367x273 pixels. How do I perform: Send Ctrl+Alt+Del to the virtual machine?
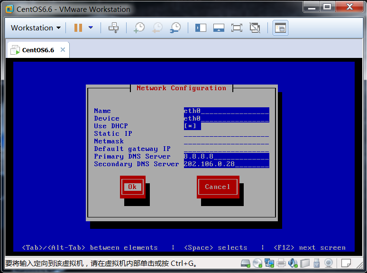coord(114,28)
